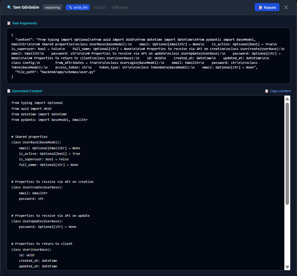297x276 pixels.
Task: Click the line 'from uuid import UUID'
Action: 31,109
